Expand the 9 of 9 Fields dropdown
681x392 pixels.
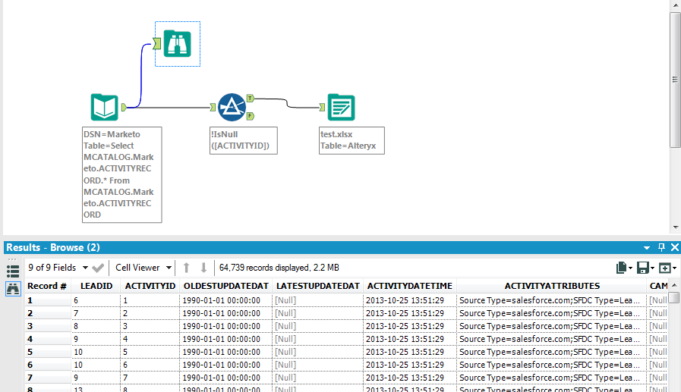coord(58,268)
